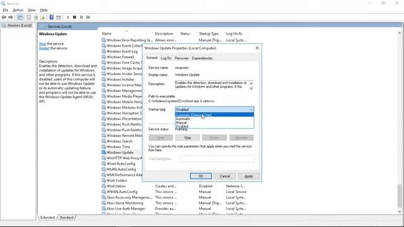Click the Forward arrow toolbar icon

10,17
